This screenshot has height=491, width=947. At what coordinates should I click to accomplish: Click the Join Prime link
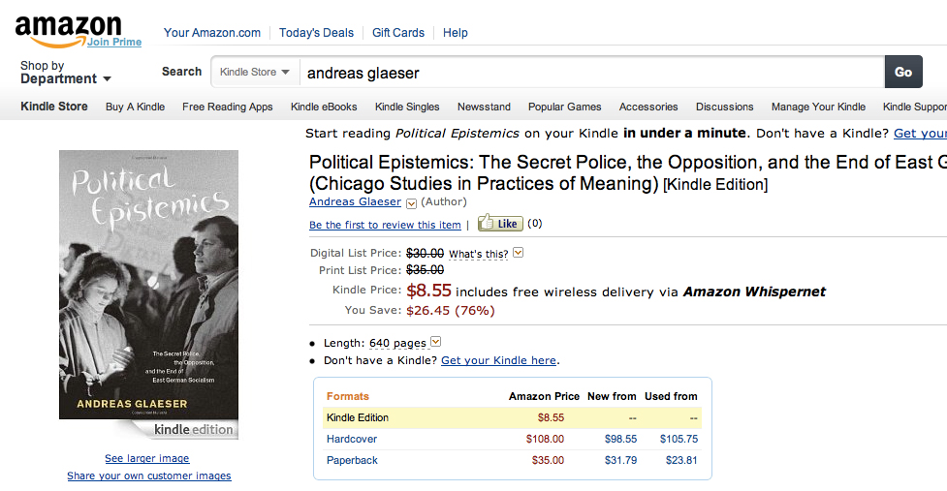coord(114,42)
